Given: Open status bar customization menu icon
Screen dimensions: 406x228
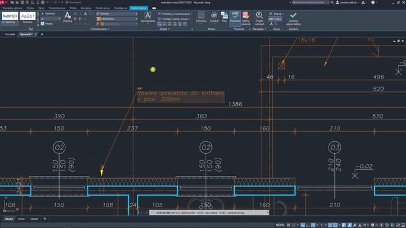Looking at the screenshot, I should tap(403, 225).
